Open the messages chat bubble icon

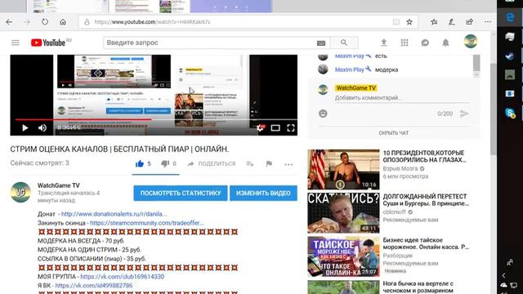[425, 42]
